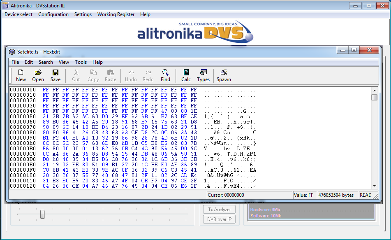Click the playback slider handle
This screenshot has height=240, width=391.
pos(42,214)
